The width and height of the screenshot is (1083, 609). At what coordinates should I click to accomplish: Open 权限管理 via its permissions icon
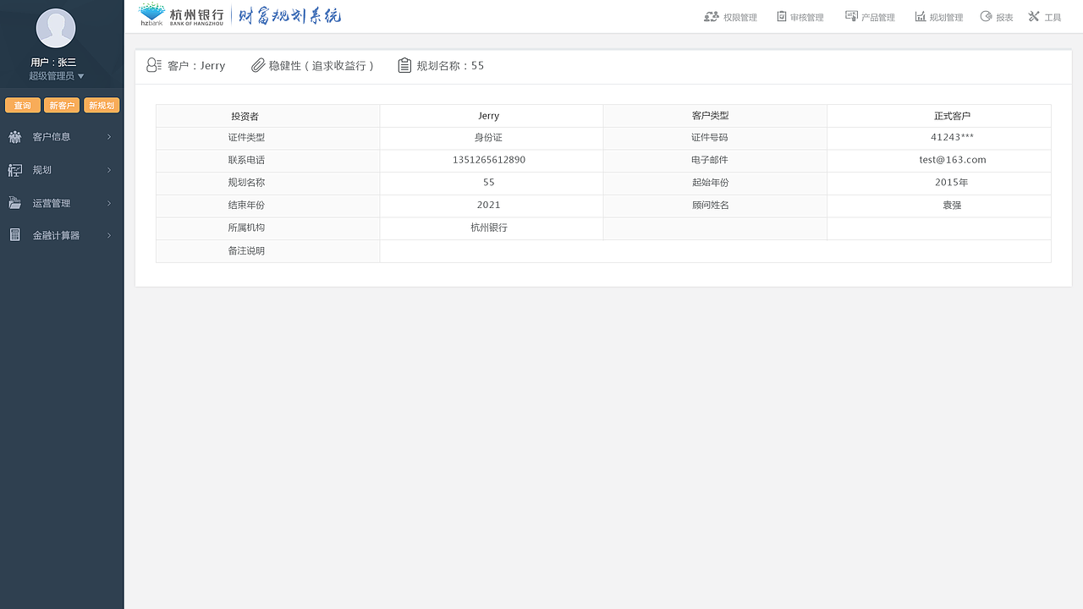tap(712, 16)
